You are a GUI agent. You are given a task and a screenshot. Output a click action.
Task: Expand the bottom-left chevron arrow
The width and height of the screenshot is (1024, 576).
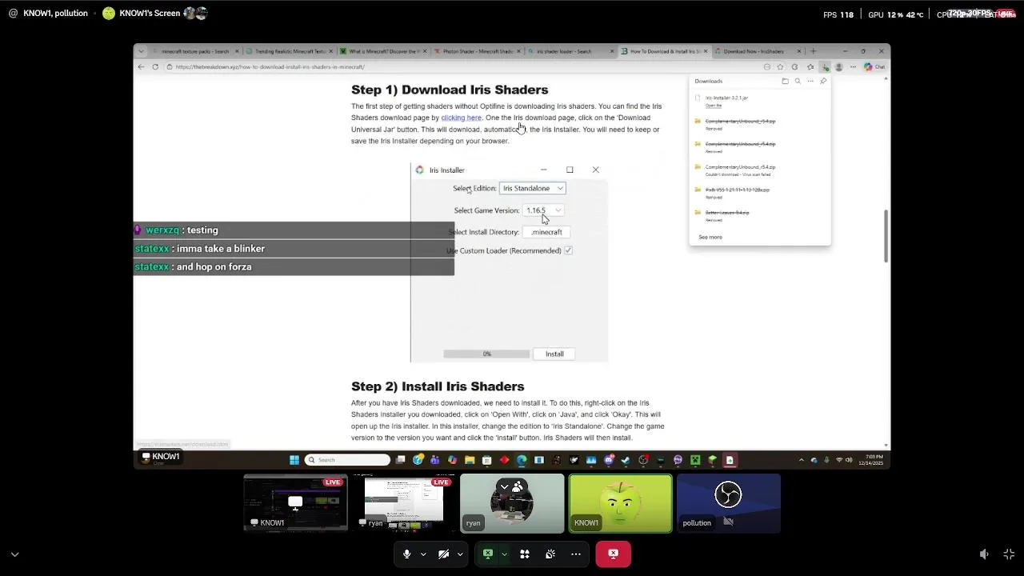14,554
